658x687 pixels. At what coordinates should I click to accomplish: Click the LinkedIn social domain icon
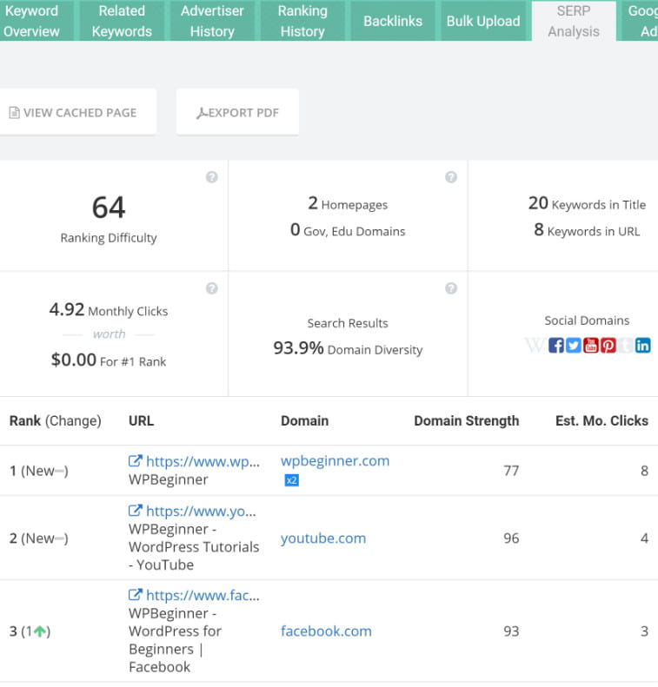point(642,346)
